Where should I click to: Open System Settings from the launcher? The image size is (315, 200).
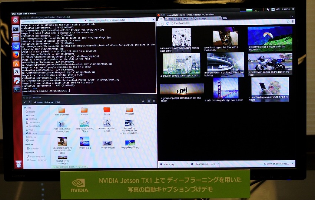coord(16,80)
